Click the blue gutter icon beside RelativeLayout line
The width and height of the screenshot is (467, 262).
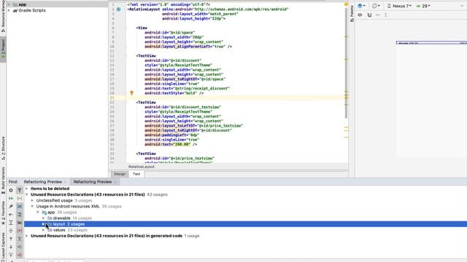[119, 9]
